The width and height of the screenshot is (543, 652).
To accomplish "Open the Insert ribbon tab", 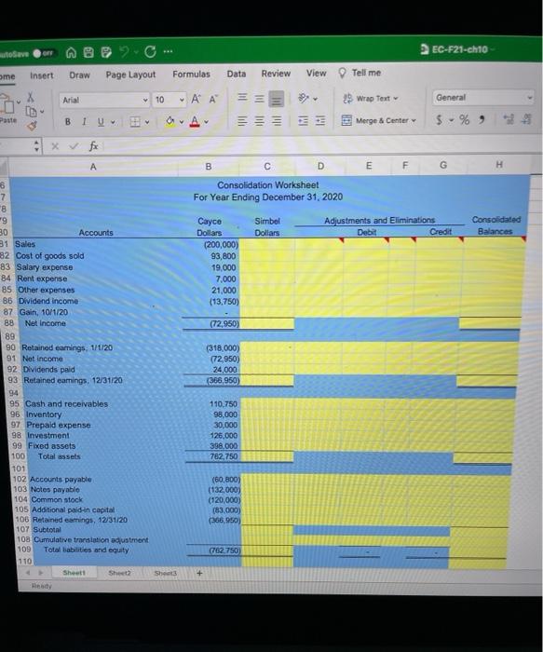I will click(x=42, y=75).
